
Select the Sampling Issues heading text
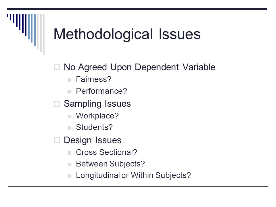[x=97, y=104]
